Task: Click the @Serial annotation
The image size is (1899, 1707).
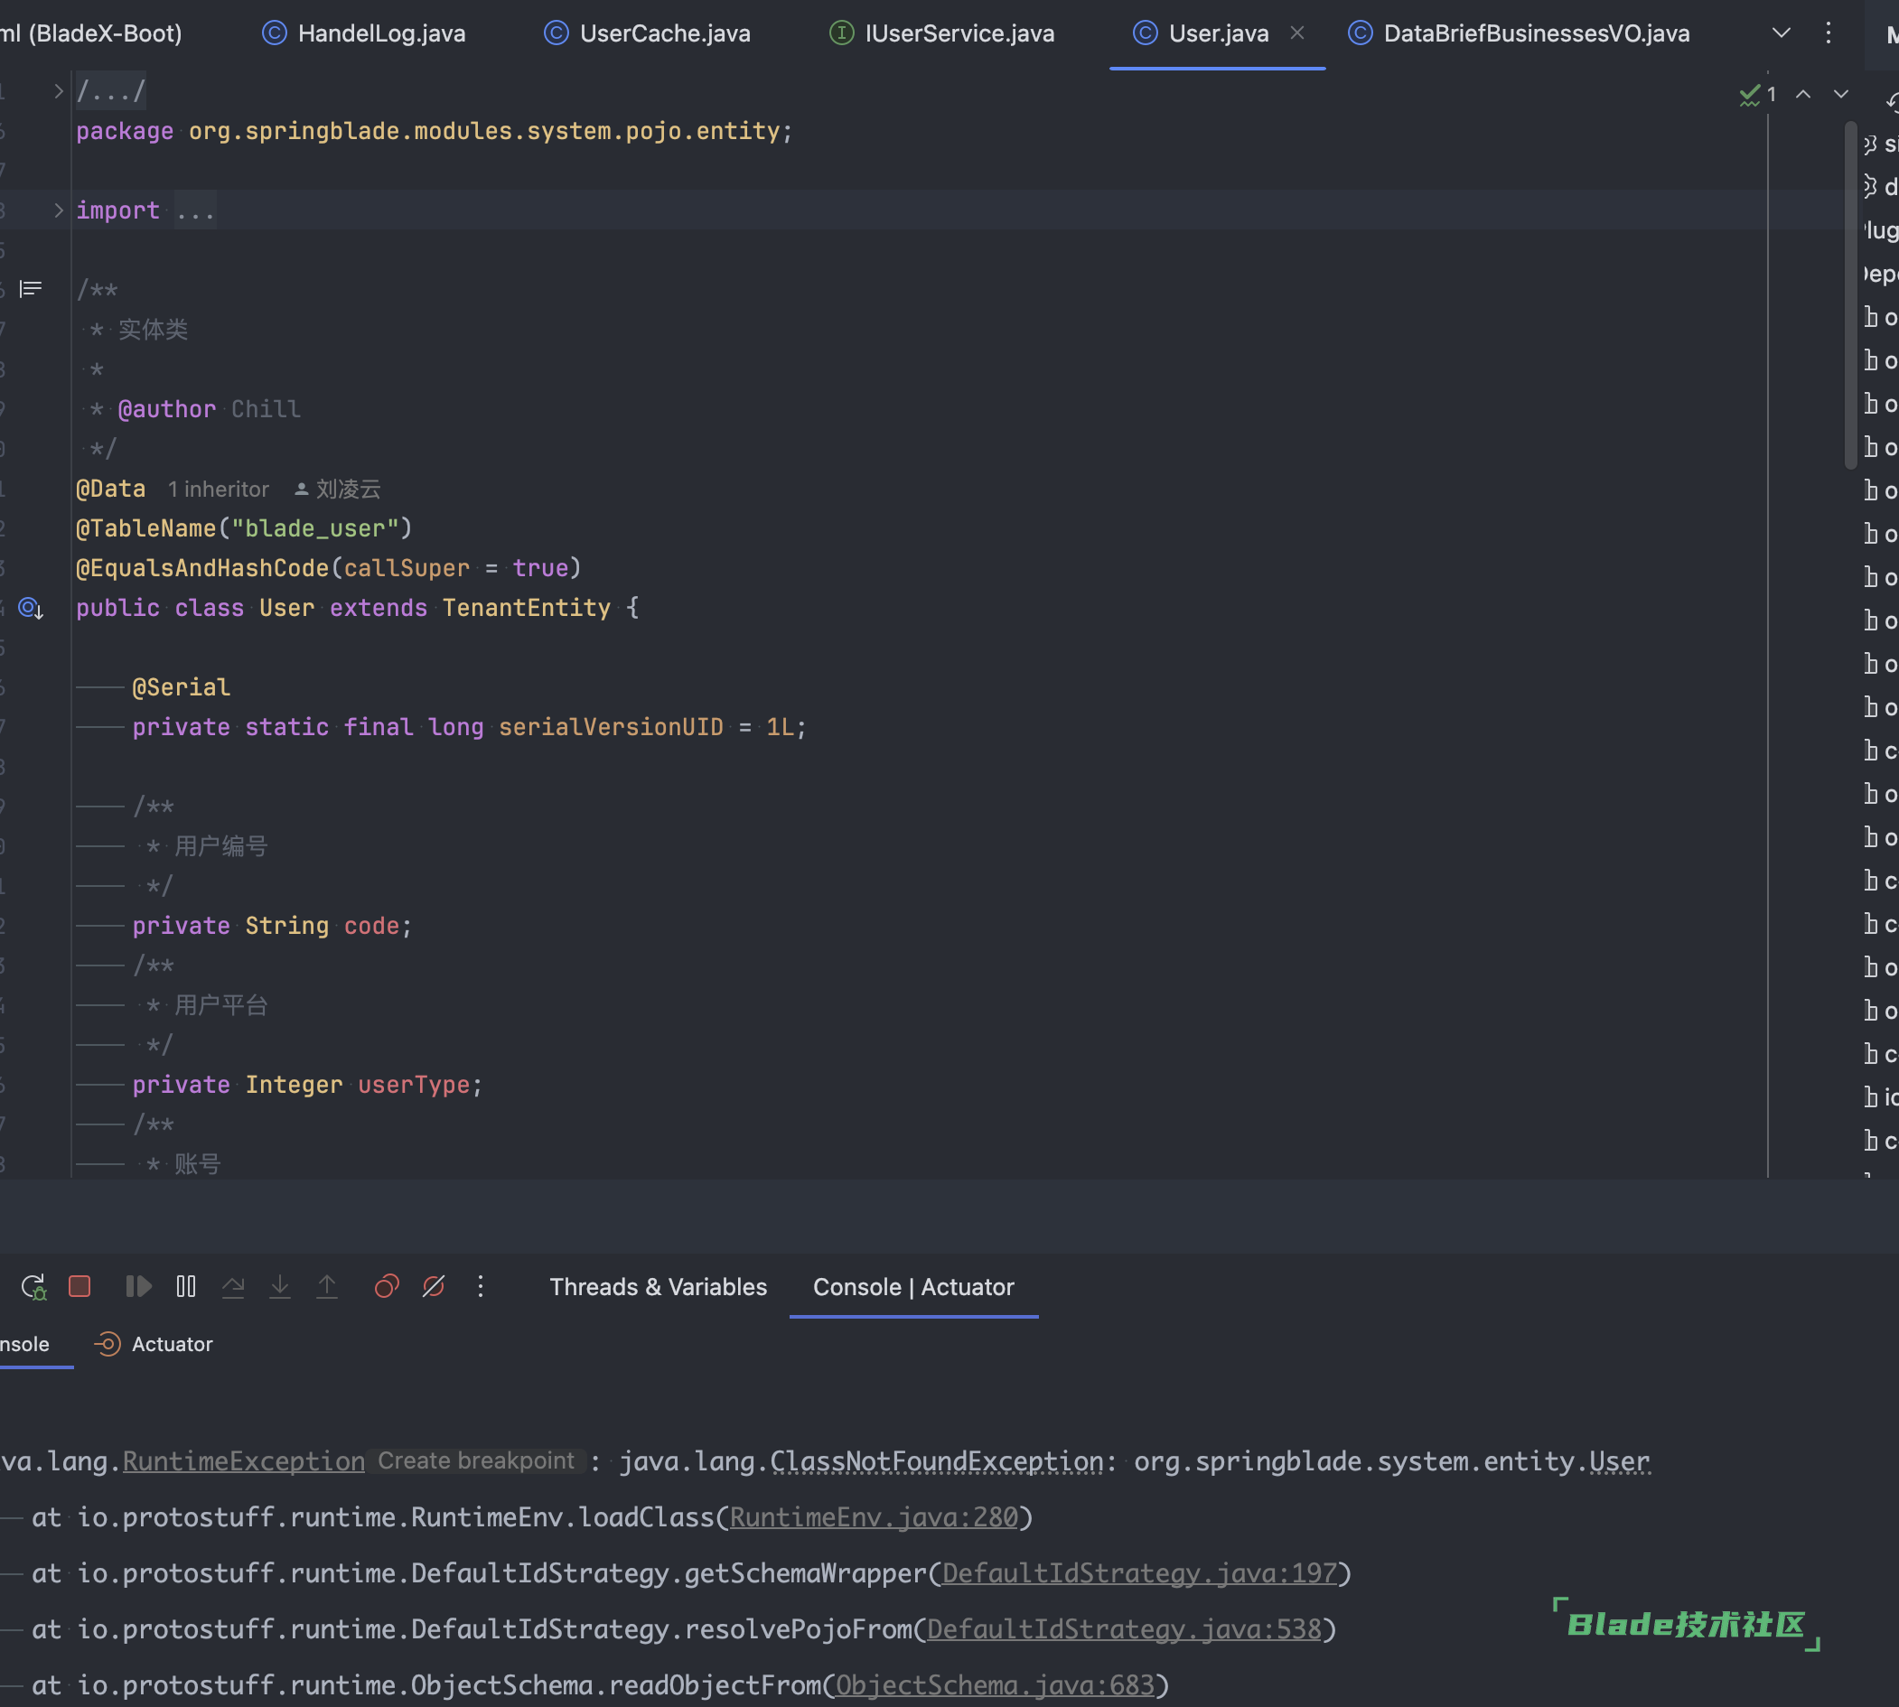Action: tap(181, 687)
